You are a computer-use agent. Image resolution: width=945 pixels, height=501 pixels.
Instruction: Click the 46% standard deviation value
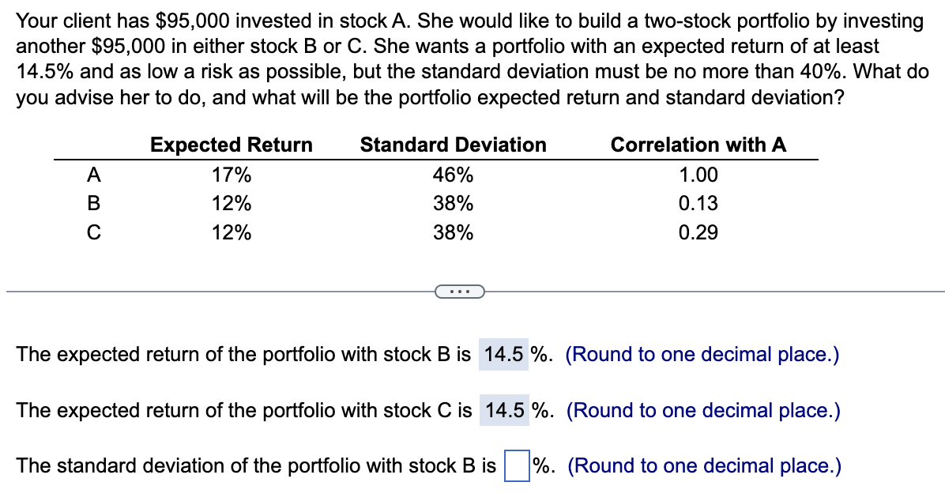(x=452, y=175)
